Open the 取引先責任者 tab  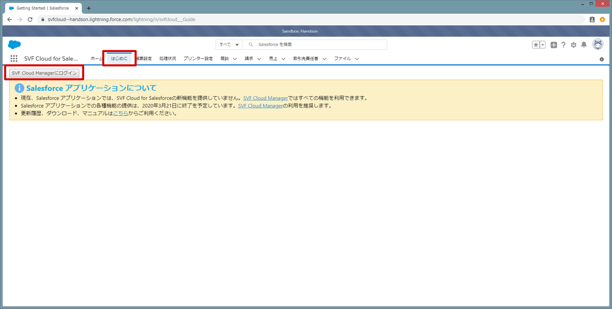point(306,59)
